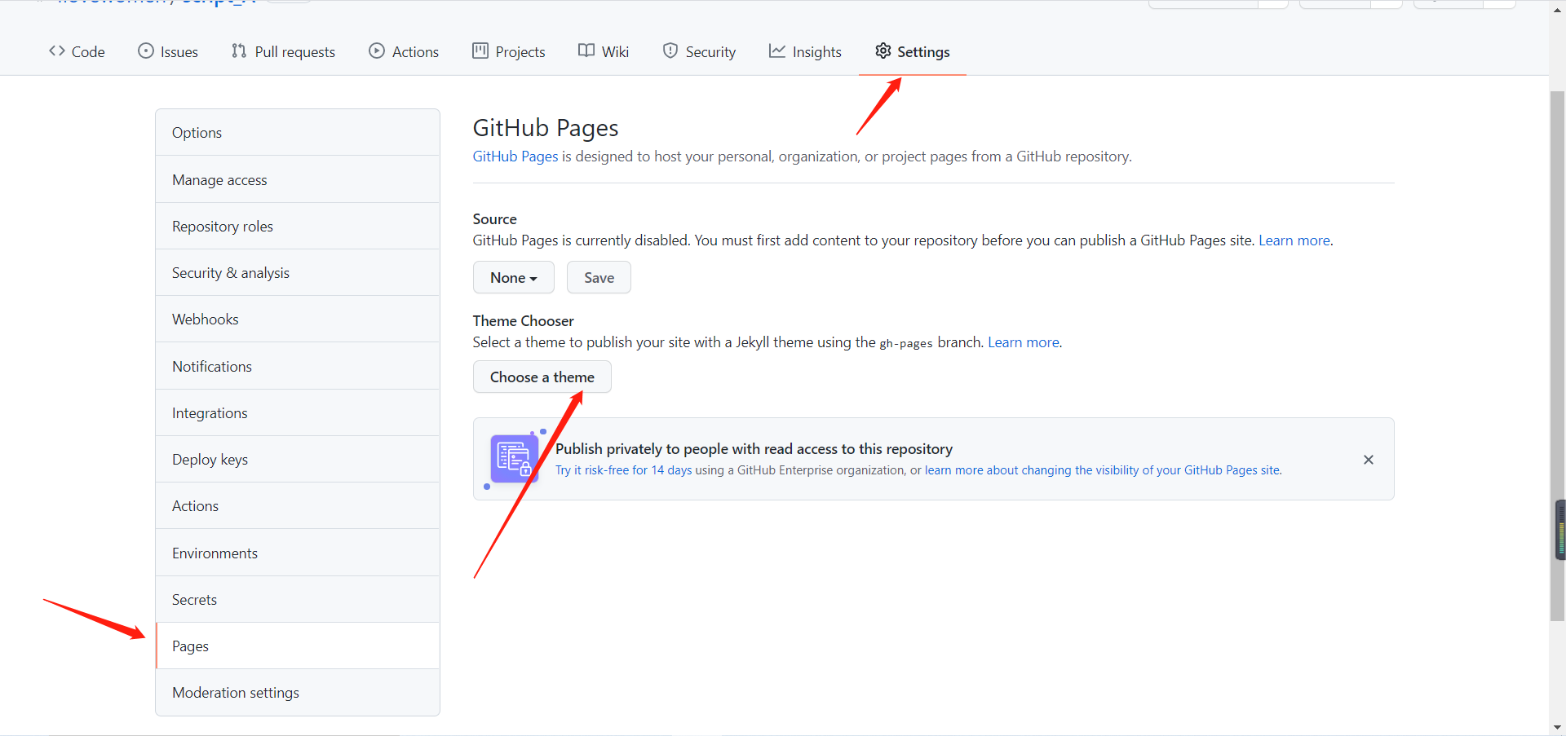
Task: Select Pages in the settings sidebar
Action: (189, 645)
